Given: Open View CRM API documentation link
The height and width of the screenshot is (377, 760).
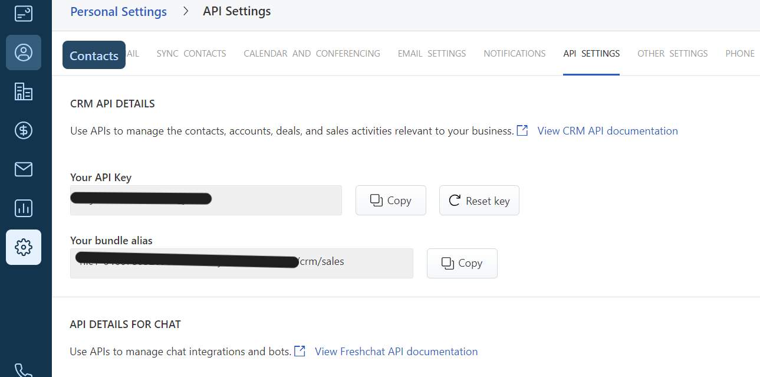Looking at the screenshot, I should pyautogui.click(x=607, y=131).
